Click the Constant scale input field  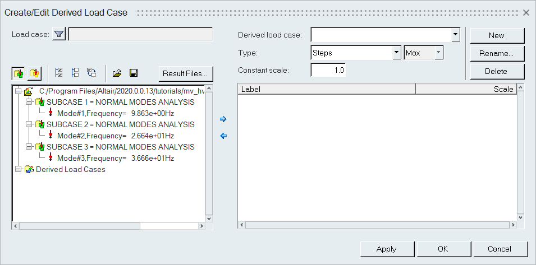328,71
